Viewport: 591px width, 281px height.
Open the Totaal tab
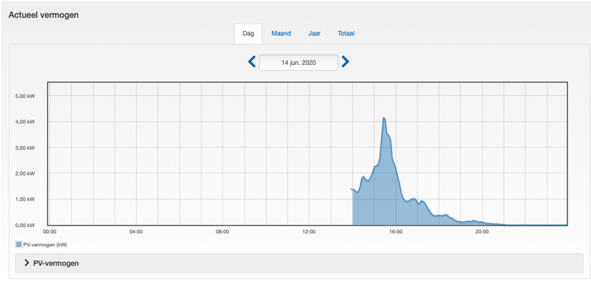346,33
